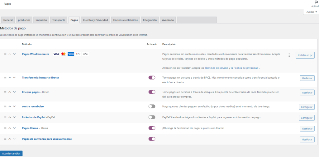This screenshot has width=319, height=157.
Task: Switch to the Integración tab
Action: click(150, 20)
